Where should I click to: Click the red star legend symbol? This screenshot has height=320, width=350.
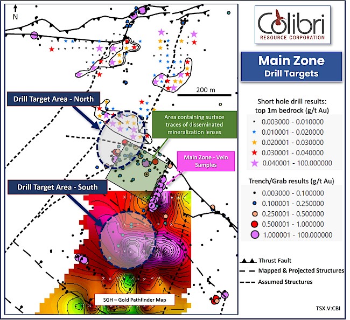[254, 153]
